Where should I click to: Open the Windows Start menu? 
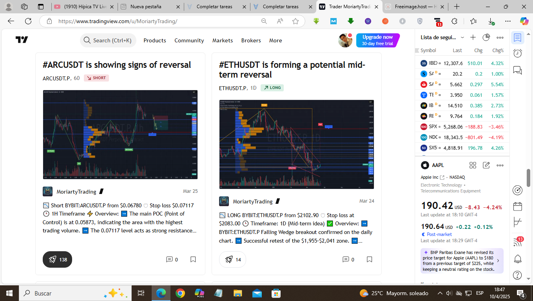pyautogui.click(x=9, y=293)
